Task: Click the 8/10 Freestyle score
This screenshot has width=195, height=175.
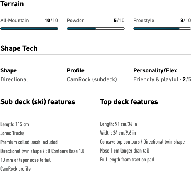Action: pyautogui.click(x=186, y=21)
